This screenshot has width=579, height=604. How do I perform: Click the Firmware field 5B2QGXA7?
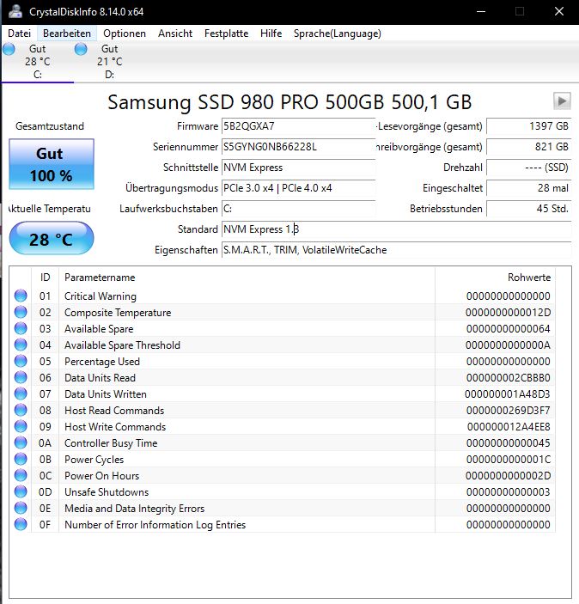[x=299, y=126]
